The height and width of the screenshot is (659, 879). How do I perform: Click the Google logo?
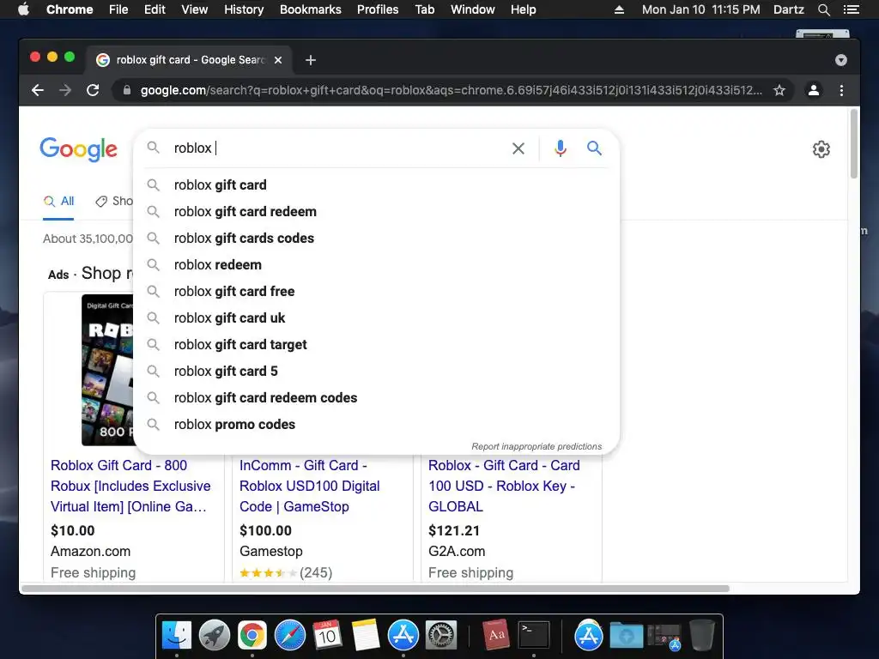coord(78,149)
